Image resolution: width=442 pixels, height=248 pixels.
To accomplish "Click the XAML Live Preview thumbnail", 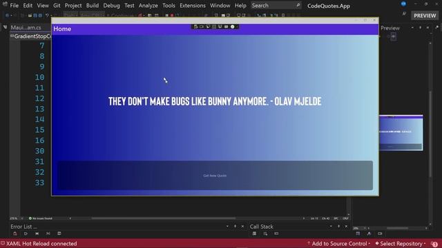I will click(x=401, y=133).
